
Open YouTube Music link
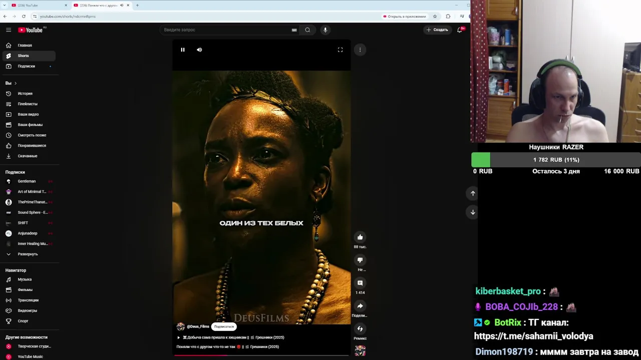coord(29,356)
